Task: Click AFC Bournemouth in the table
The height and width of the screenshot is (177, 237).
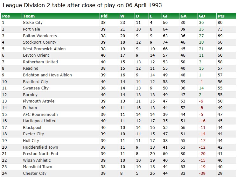Action: pyautogui.click(x=40, y=114)
